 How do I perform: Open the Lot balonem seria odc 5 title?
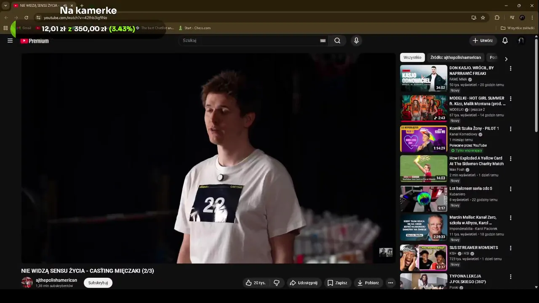[470, 189]
